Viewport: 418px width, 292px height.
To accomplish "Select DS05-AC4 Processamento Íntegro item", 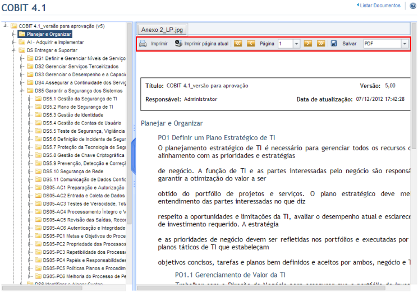I will (x=84, y=212).
